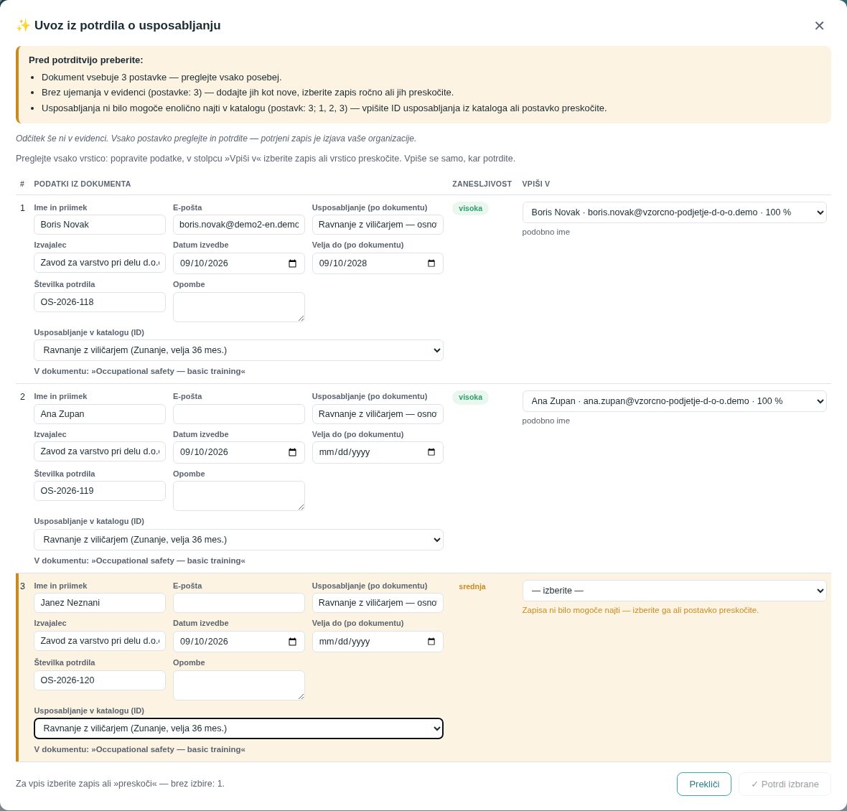Open calendar picker for Ana Zupan's Datum izvedbe

coord(292,452)
